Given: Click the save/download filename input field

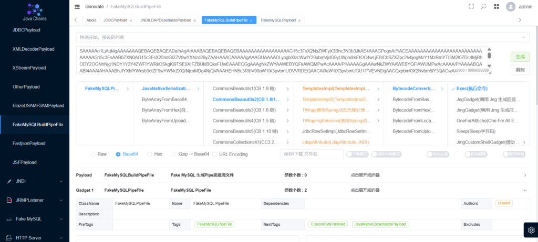Looking at the screenshot, I should coord(311,154).
